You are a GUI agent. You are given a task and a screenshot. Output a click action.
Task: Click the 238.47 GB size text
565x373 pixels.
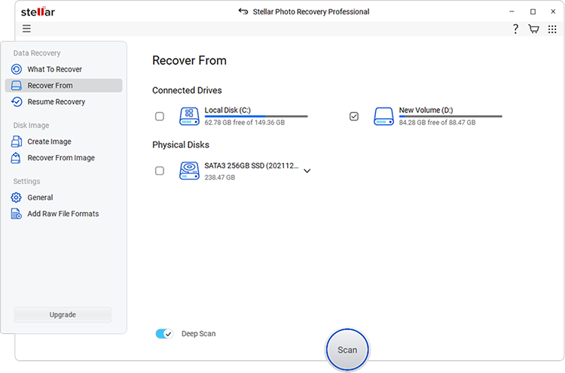220,177
